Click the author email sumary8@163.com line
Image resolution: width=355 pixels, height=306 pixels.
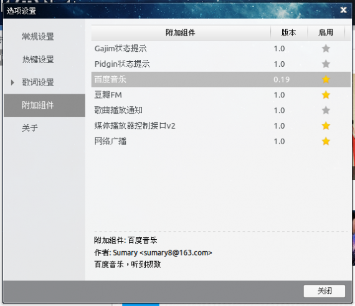153,252
